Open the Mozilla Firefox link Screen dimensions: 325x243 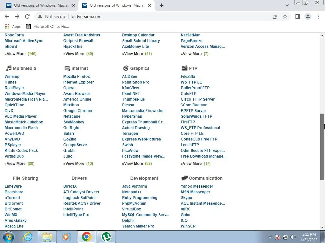pos(76,77)
